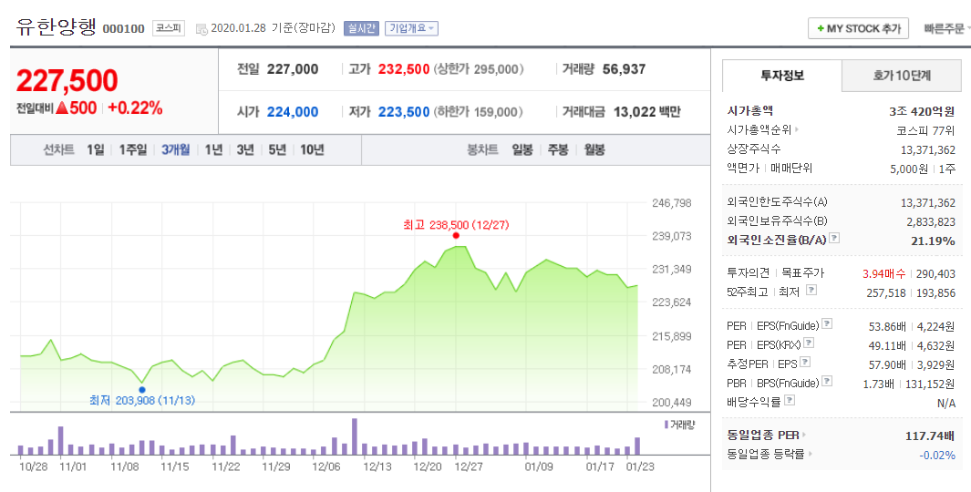The width and height of the screenshot is (971, 492).
Task: Click the blue 최저 point marker
Action: tap(142, 390)
